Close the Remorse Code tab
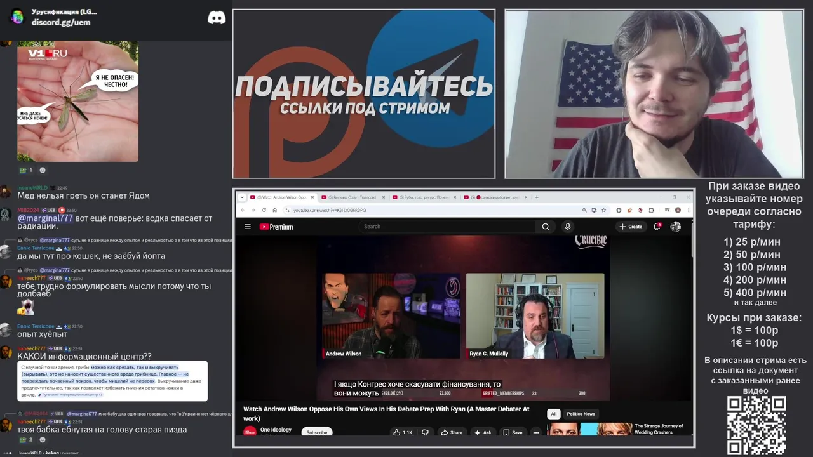Image resolution: width=813 pixels, height=457 pixels. click(384, 197)
